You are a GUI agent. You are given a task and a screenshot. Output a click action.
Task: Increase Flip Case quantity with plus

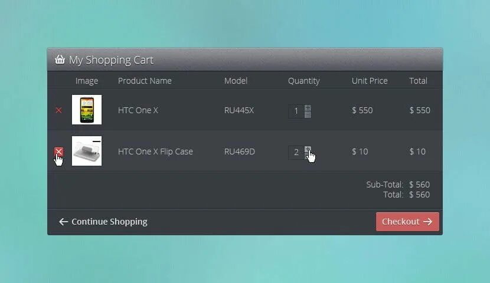coord(308,149)
